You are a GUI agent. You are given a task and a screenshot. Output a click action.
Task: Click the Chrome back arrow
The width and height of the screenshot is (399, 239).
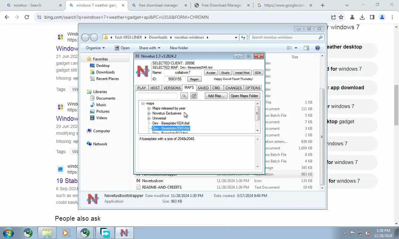click(7, 17)
